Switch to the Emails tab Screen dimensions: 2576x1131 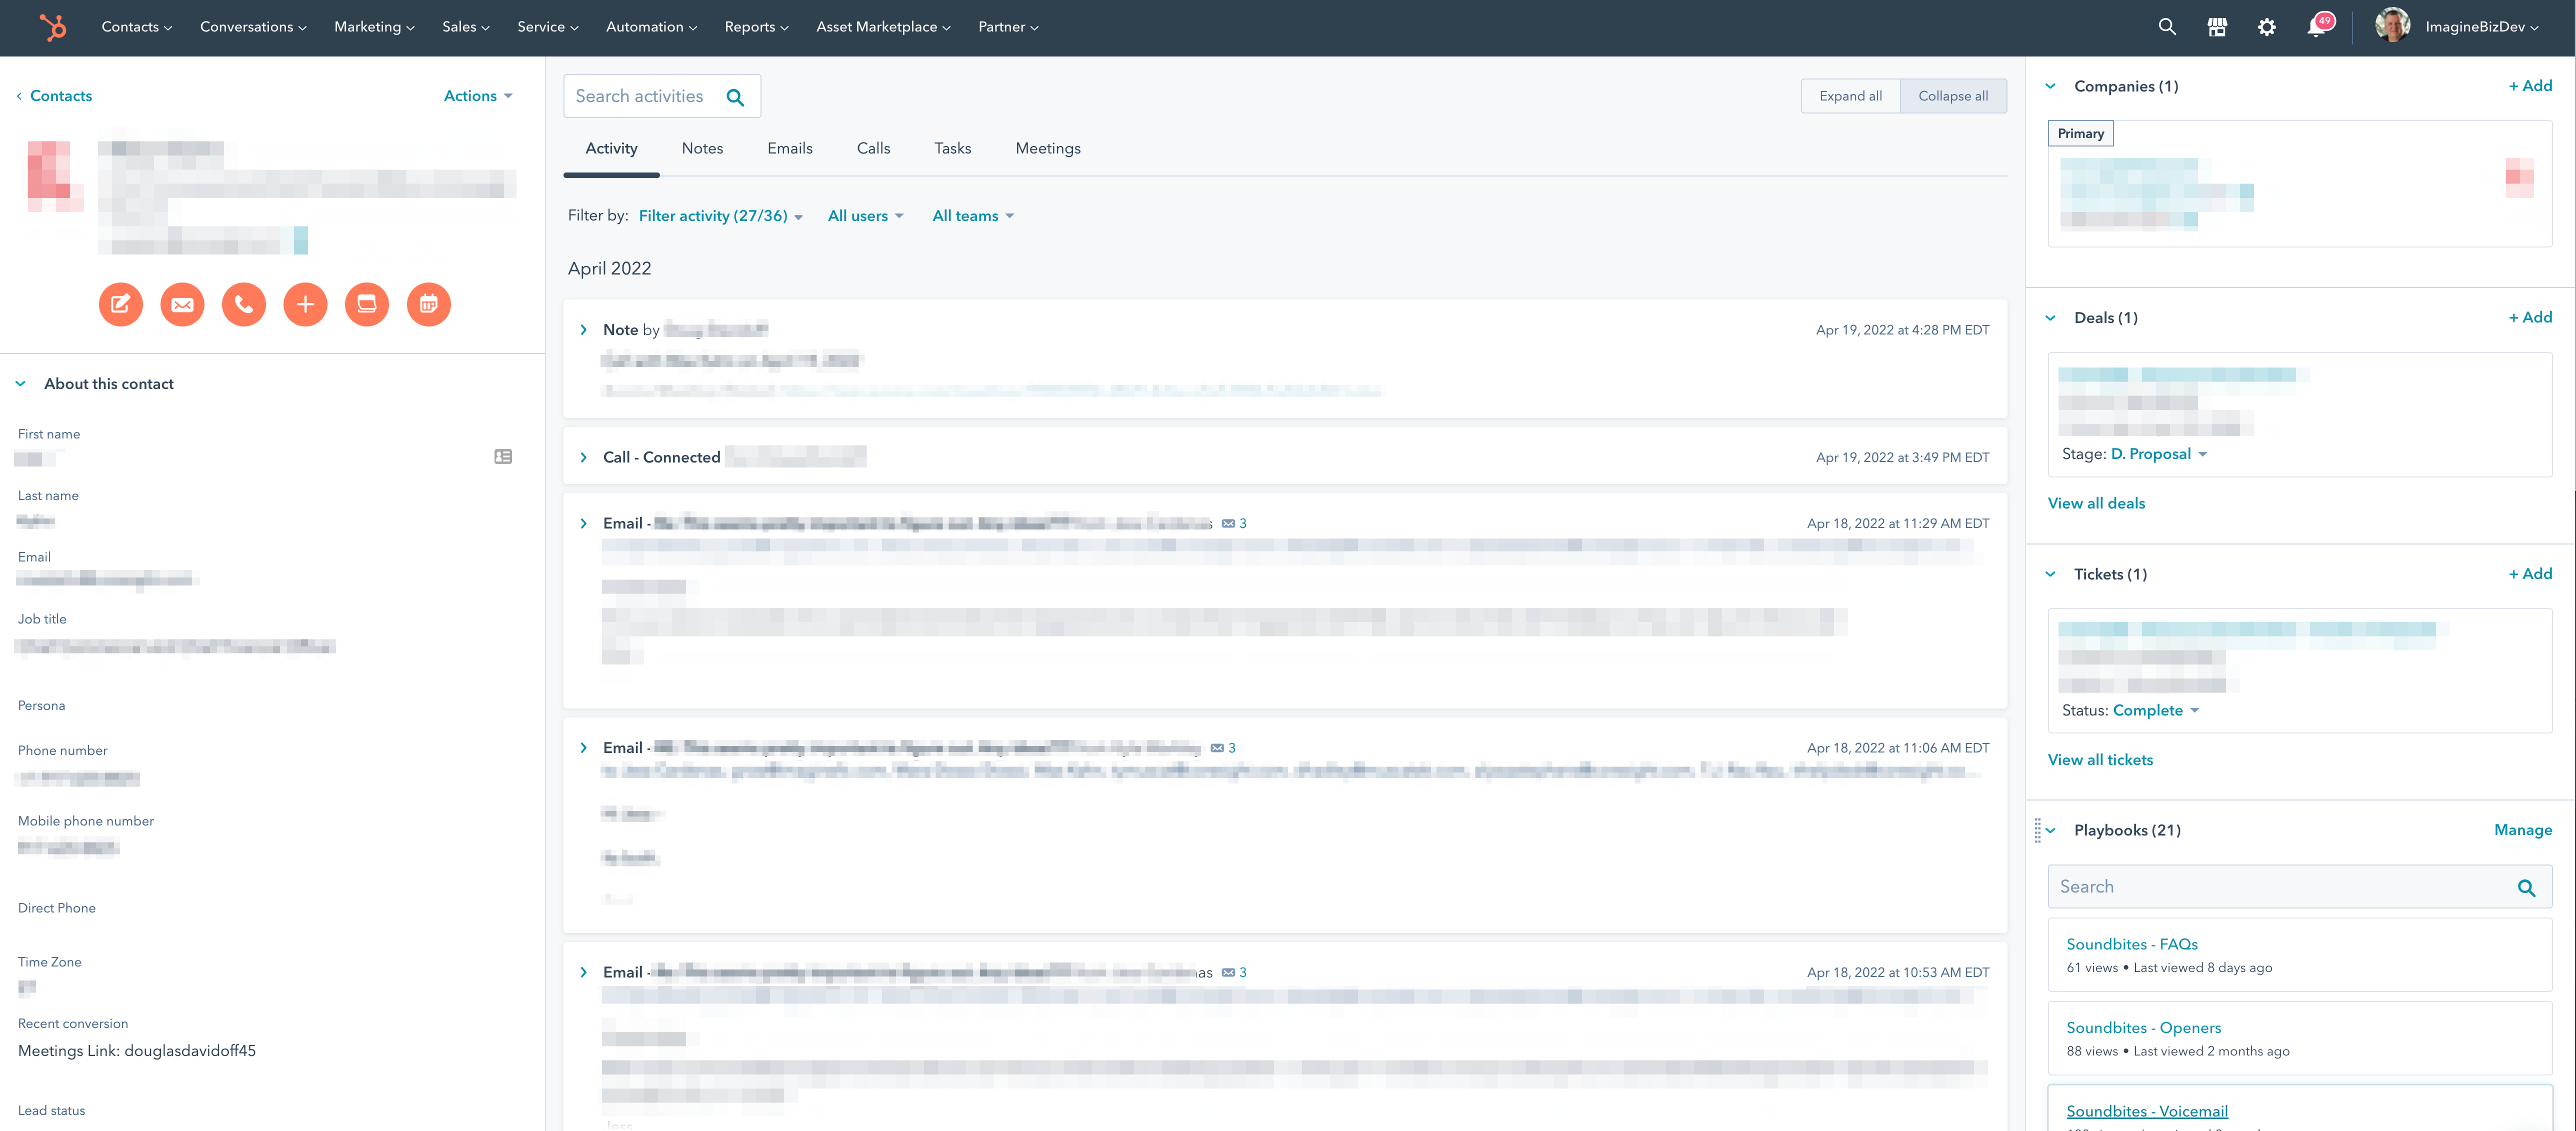pyautogui.click(x=789, y=148)
